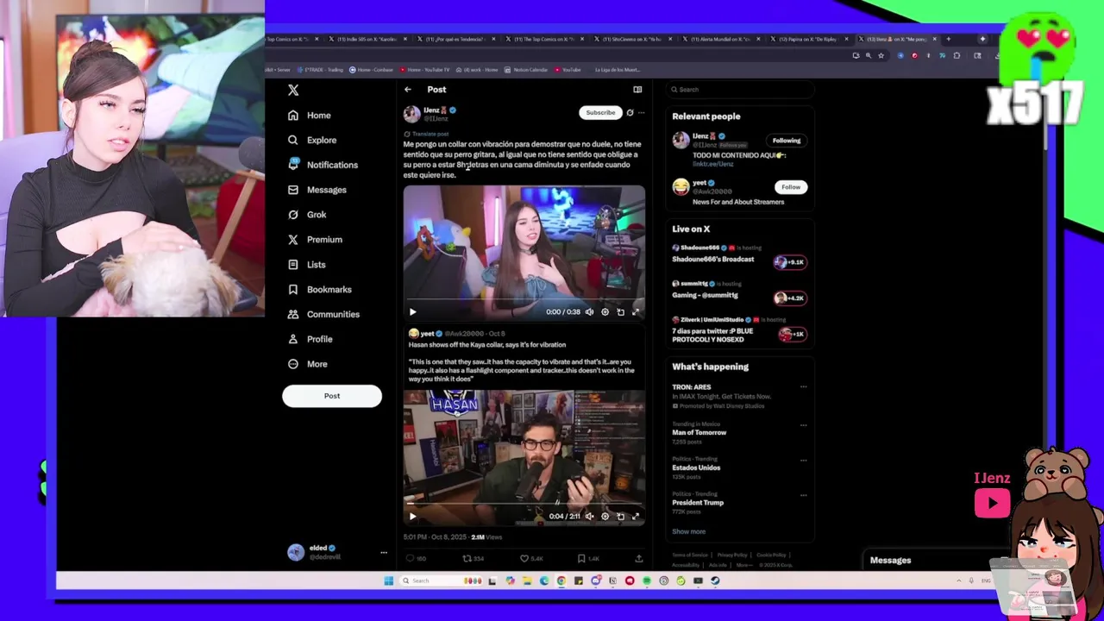Unmute the Hasan video volume icon
Image resolution: width=1104 pixels, height=621 pixels.
click(x=589, y=517)
